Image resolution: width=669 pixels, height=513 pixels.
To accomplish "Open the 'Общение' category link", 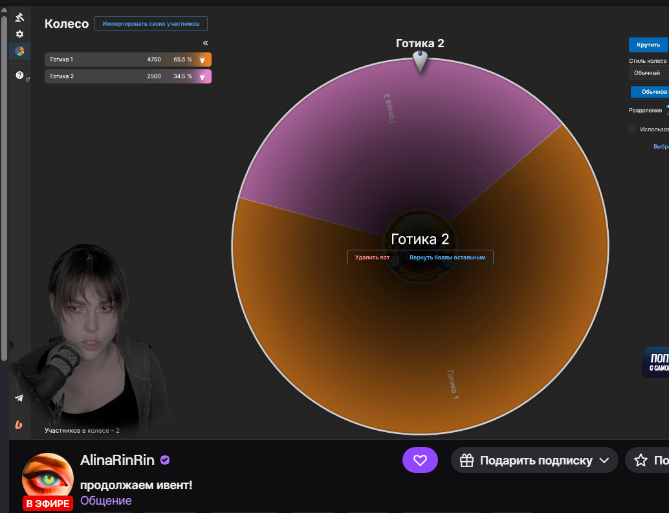I will coord(105,501).
